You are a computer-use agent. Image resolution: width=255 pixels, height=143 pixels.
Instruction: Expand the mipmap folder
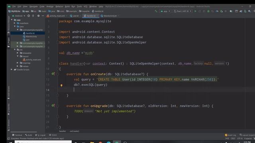[18, 63]
